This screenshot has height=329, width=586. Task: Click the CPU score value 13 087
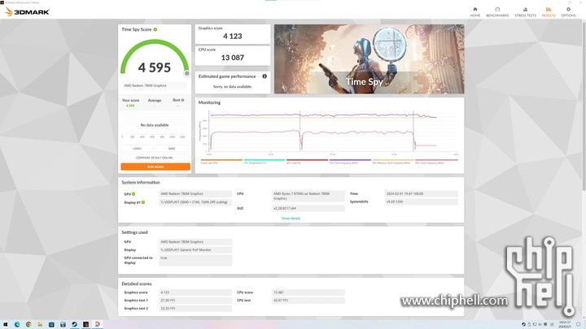click(233, 58)
